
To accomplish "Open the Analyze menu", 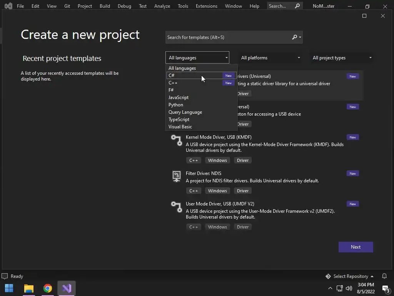I will [162, 6].
